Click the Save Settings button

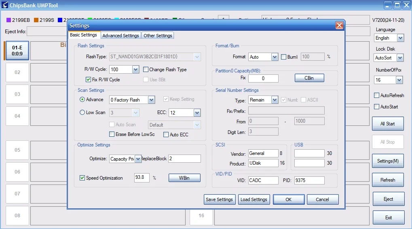click(x=219, y=199)
